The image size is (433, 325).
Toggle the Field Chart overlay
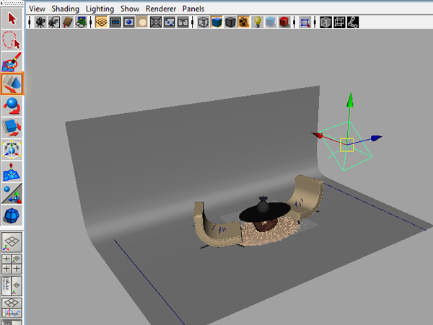[x=156, y=22]
